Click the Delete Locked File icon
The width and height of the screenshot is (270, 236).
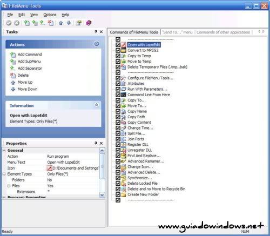point(124,184)
